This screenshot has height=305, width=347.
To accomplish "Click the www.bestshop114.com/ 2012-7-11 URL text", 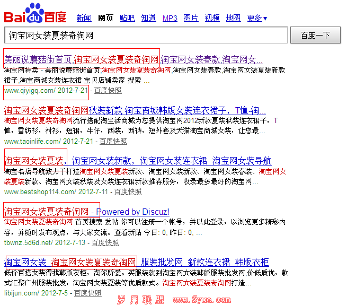I will (x=56, y=191).
